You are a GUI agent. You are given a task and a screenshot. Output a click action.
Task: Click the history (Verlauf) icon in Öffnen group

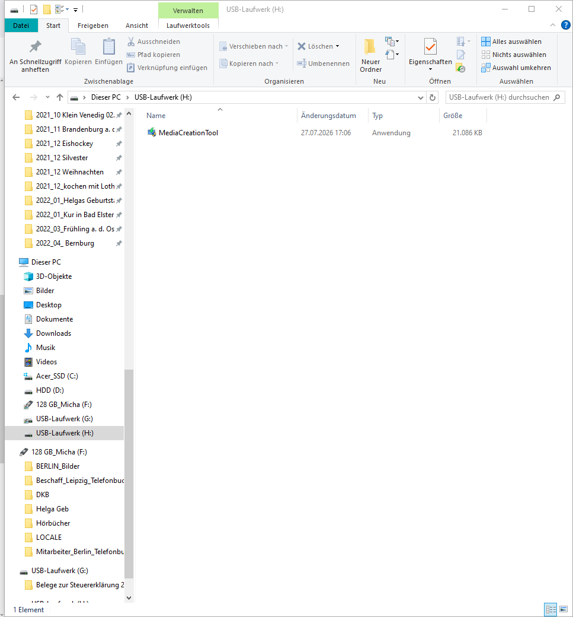[460, 68]
